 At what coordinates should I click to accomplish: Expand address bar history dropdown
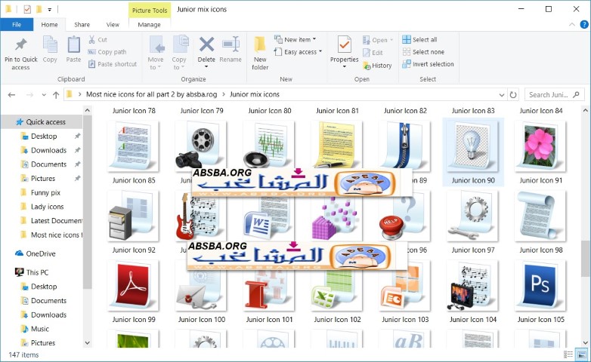click(x=502, y=95)
